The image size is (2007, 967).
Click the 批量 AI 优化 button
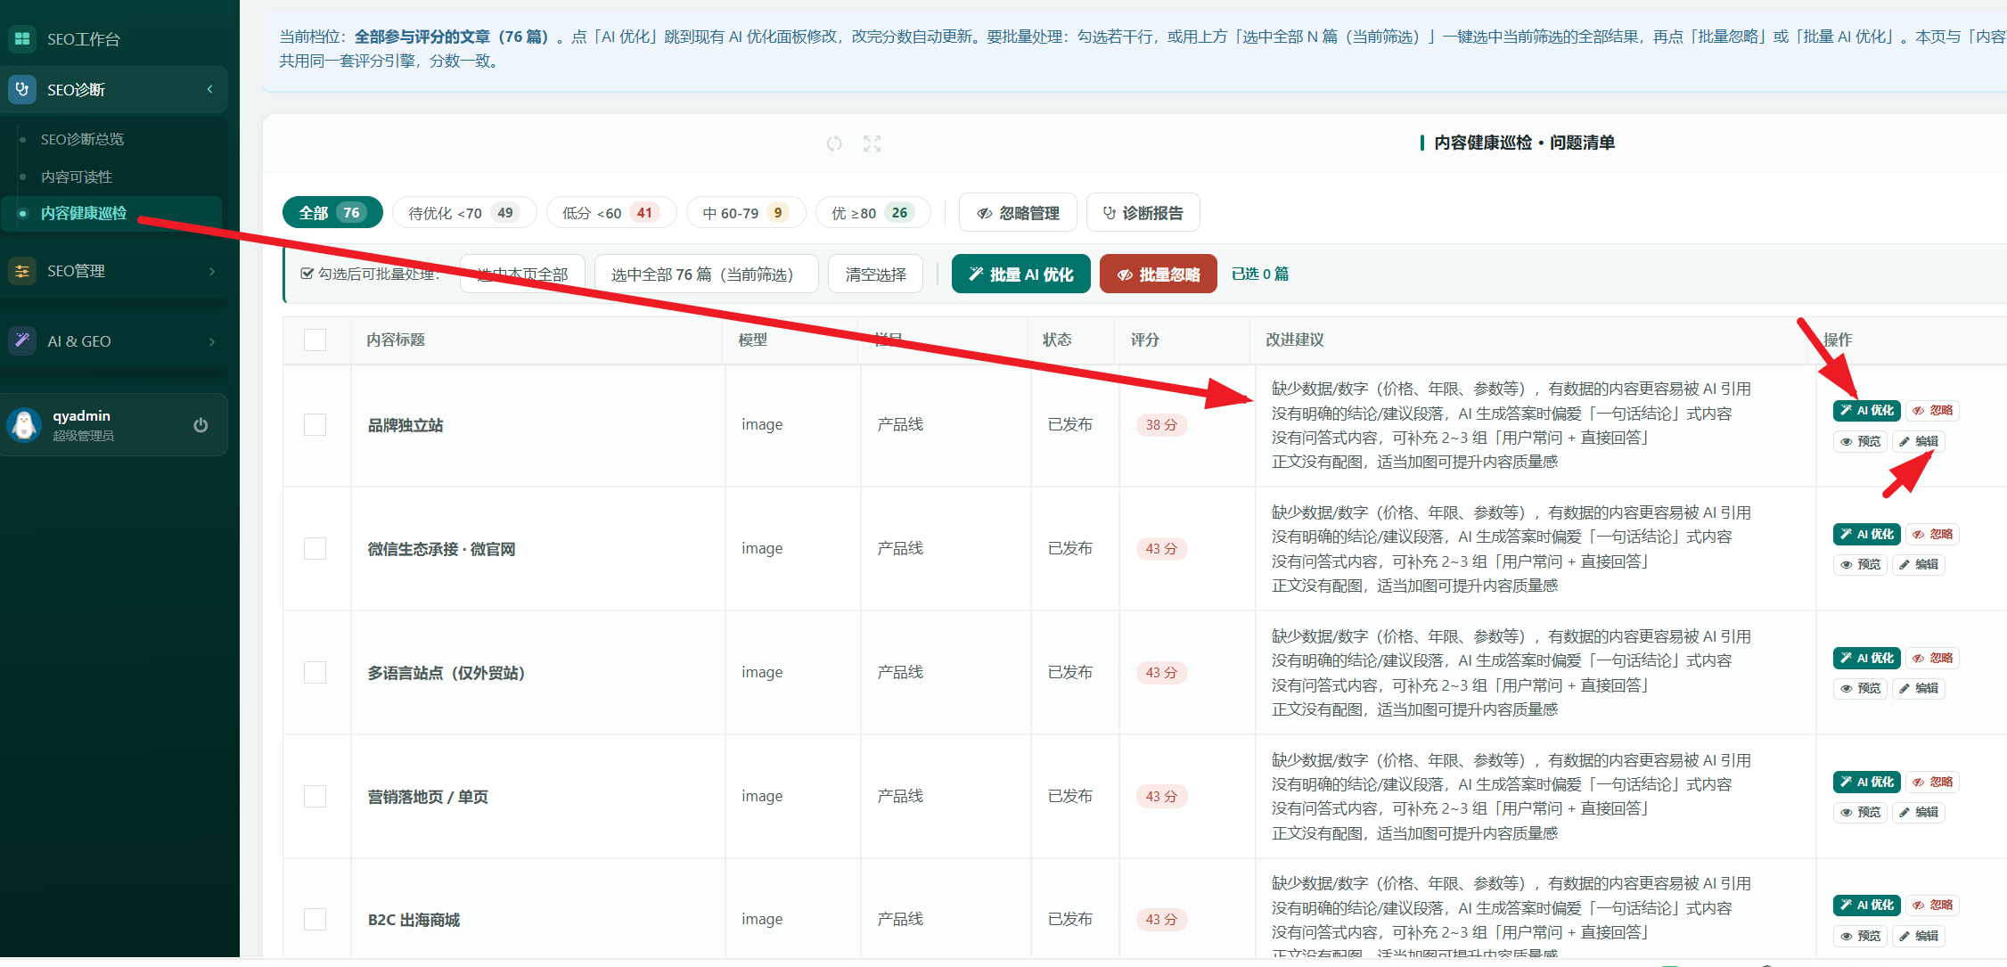pyautogui.click(x=1021, y=274)
